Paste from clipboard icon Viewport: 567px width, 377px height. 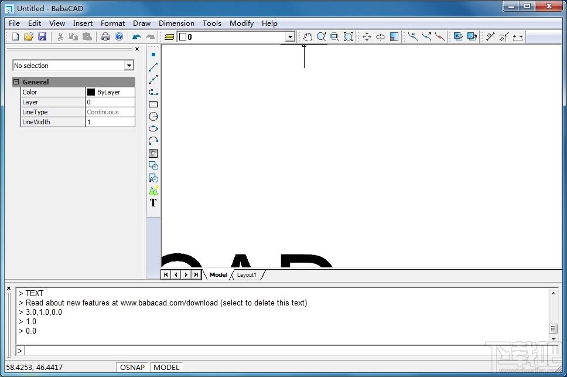click(87, 36)
